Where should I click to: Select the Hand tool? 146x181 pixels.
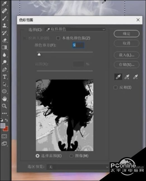(x=4, y=99)
